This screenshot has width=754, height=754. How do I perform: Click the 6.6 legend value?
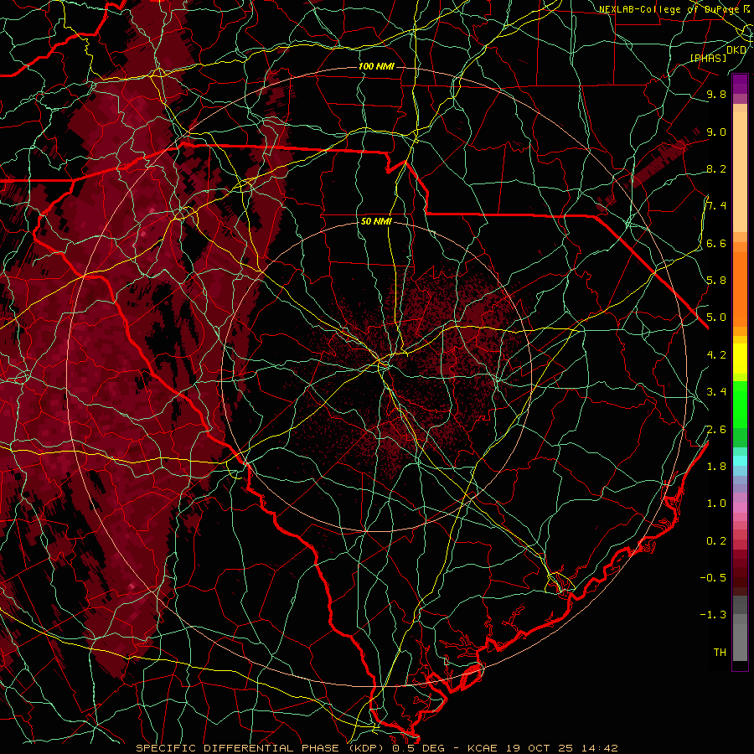tap(716, 244)
